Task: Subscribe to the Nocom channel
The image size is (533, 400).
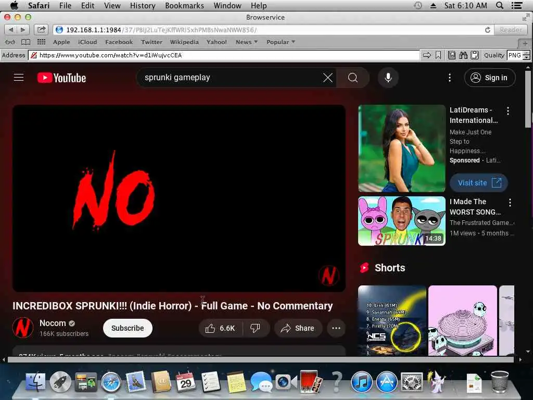Action: pos(128,328)
